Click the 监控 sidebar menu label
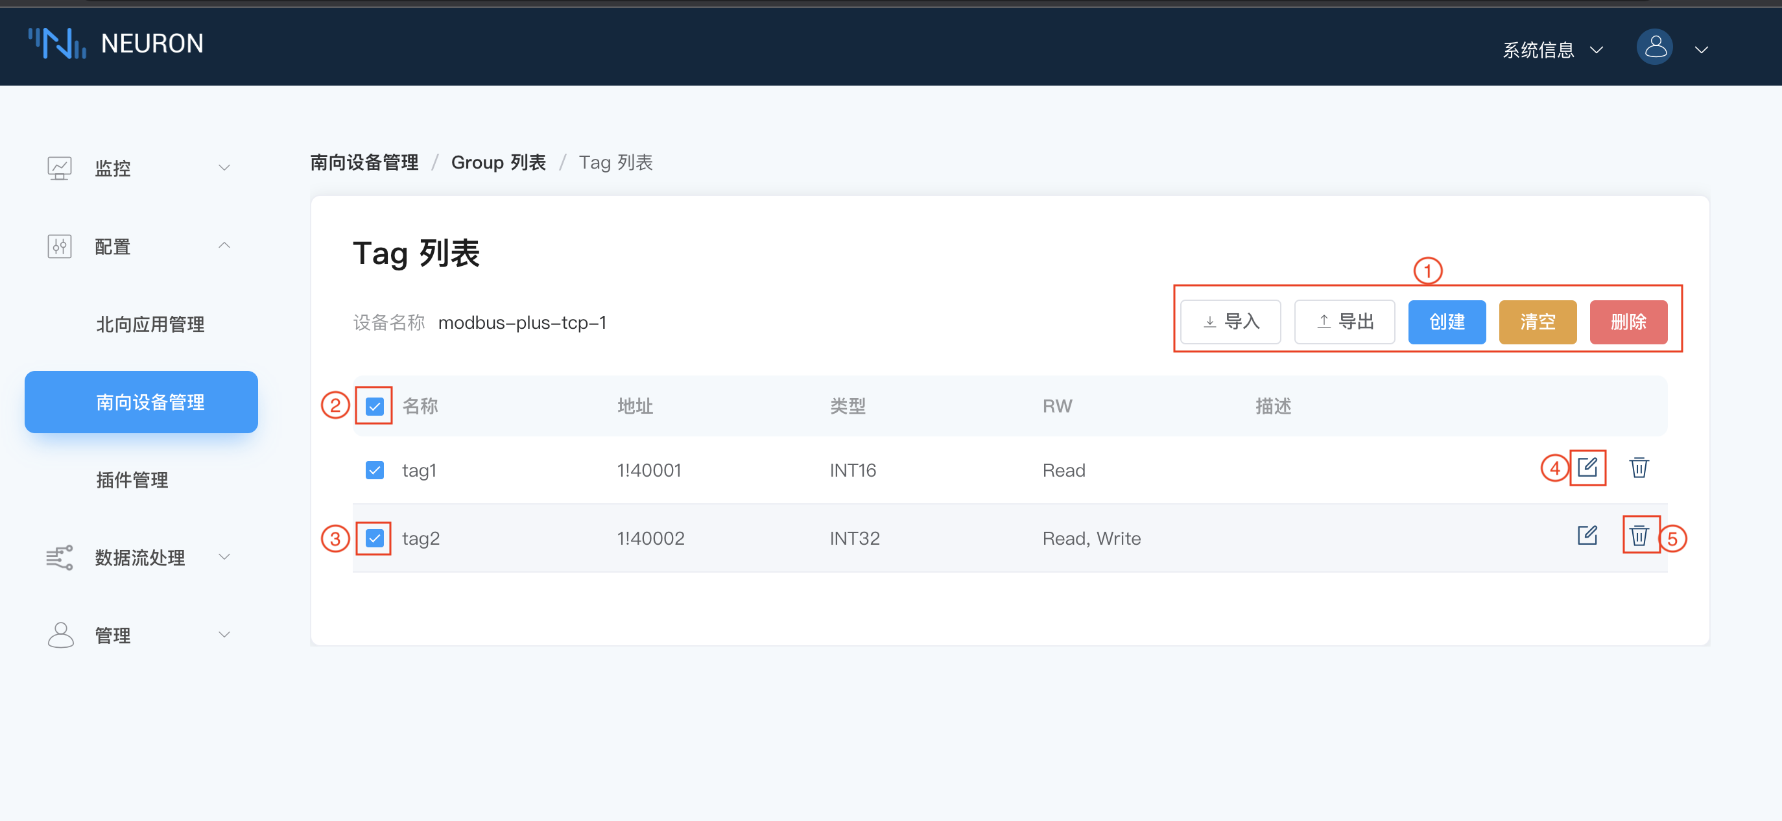 tap(113, 169)
